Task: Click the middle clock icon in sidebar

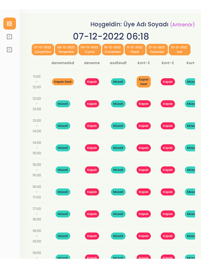Action: click(x=9, y=37)
